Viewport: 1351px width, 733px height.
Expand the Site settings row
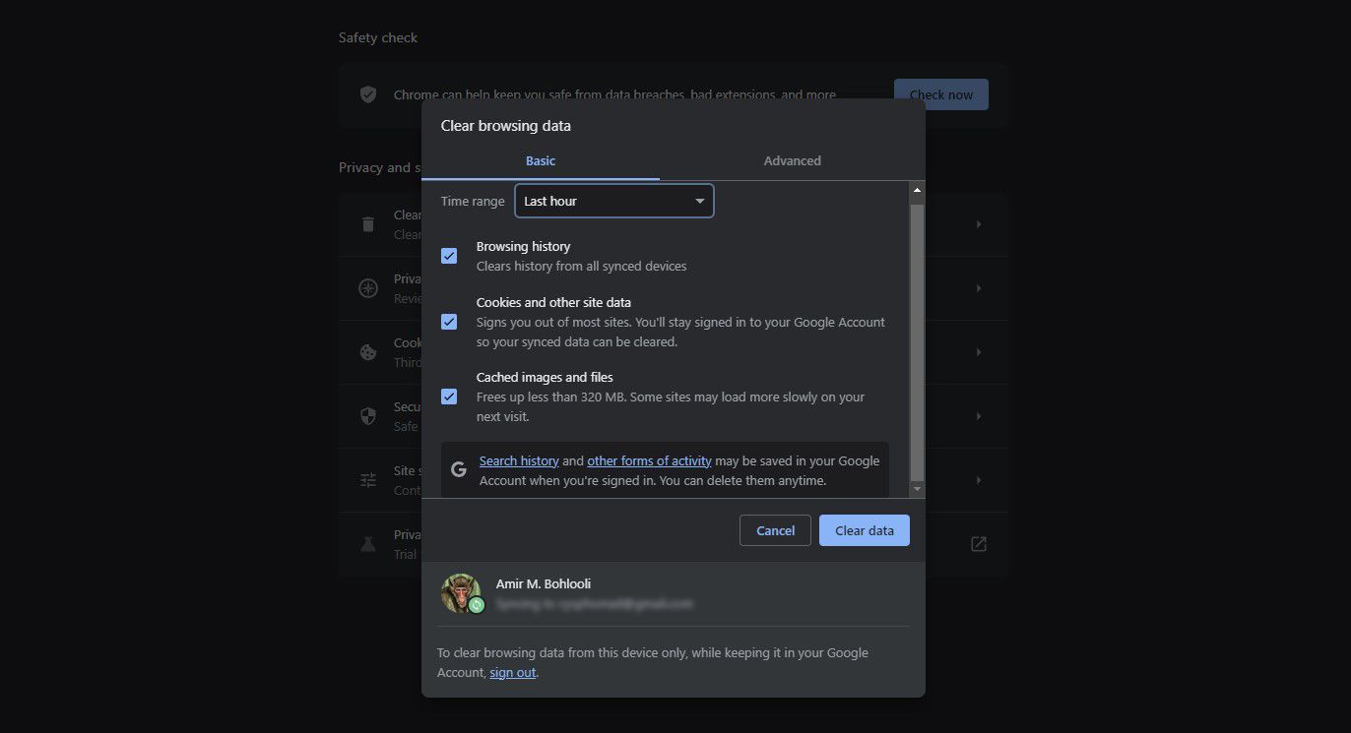(978, 479)
